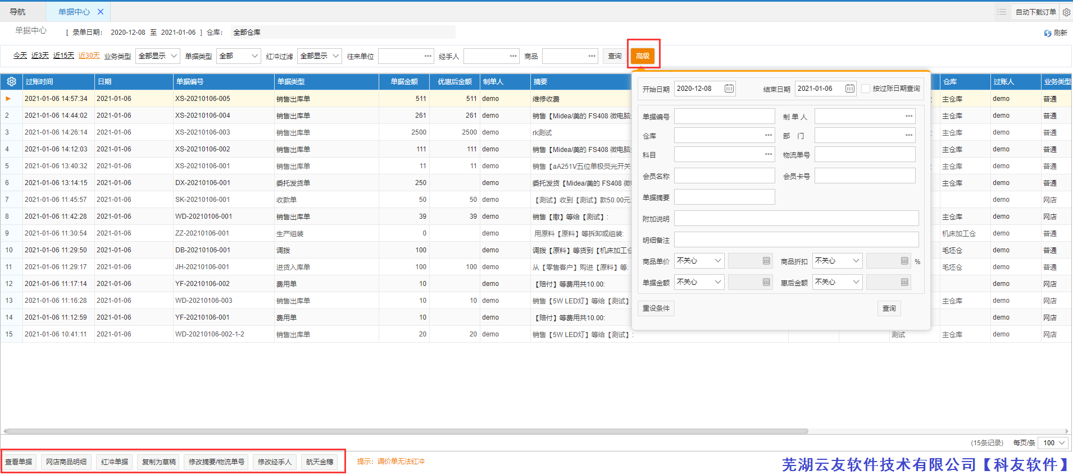Click the 明细备注 input field
The image size is (1073, 475).
(x=796, y=239)
